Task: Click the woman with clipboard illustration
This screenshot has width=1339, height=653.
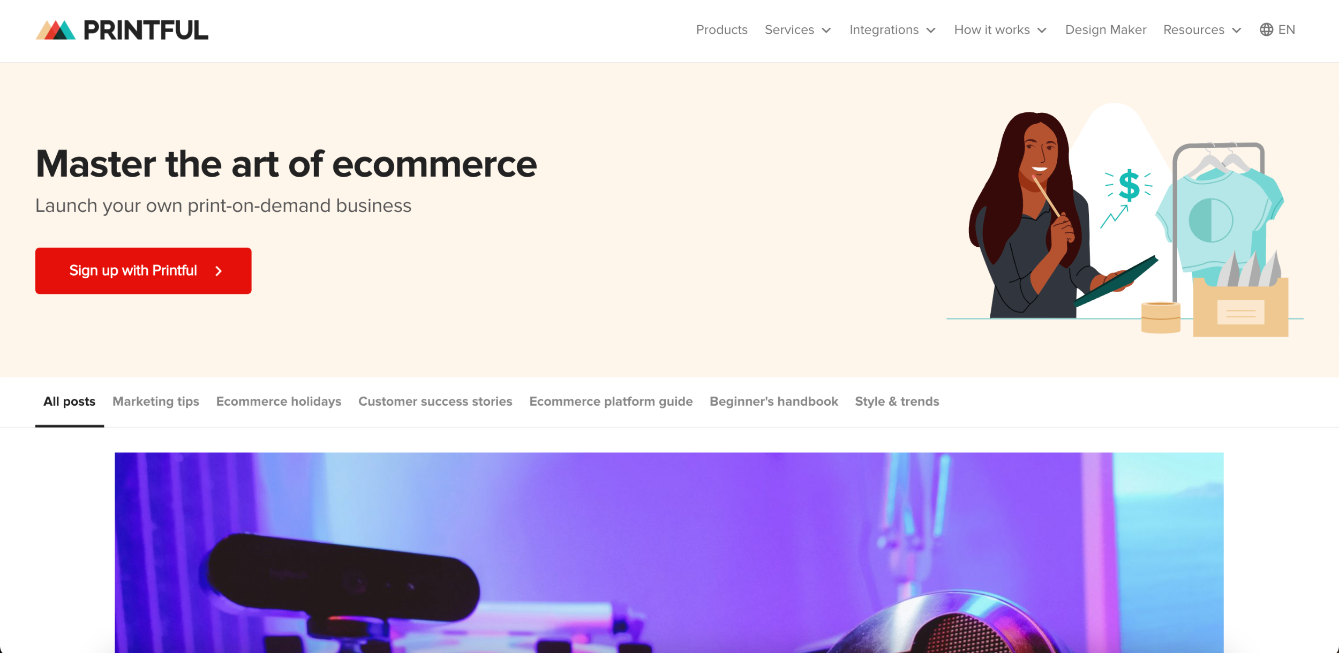Action: [1050, 215]
